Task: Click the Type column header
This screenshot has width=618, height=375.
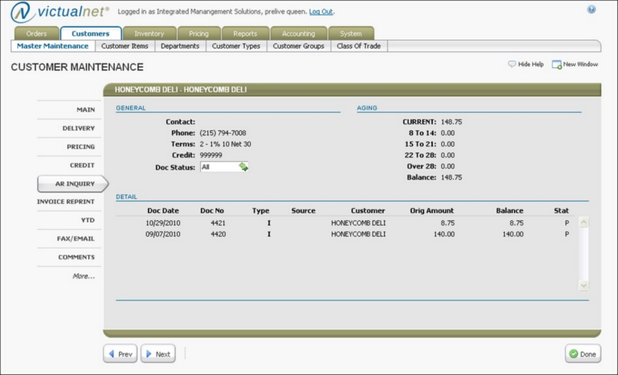Action: tap(261, 211)
